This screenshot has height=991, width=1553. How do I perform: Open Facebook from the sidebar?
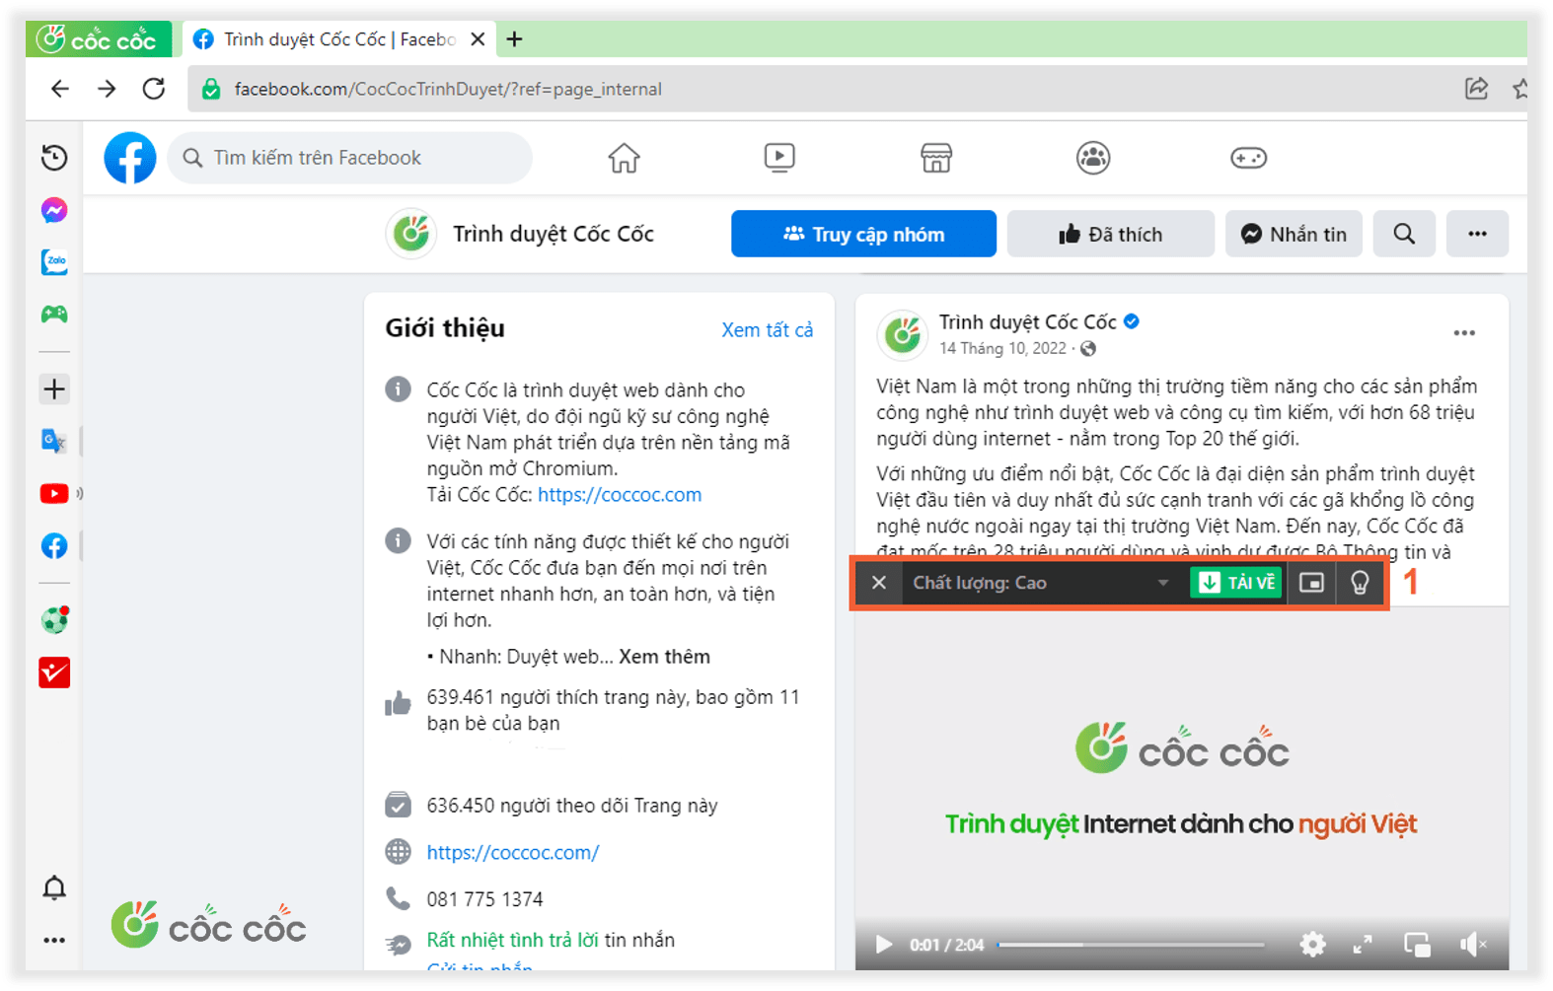pos(54,545)
